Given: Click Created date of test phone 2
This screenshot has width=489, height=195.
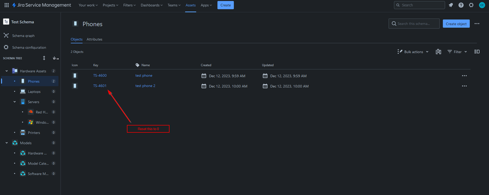Looking at the screenshot, I should coord(228,86).
